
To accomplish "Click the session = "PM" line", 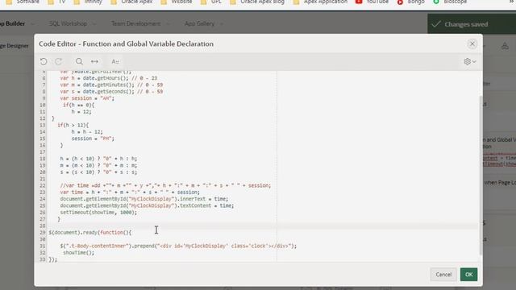I will [93, 139].
